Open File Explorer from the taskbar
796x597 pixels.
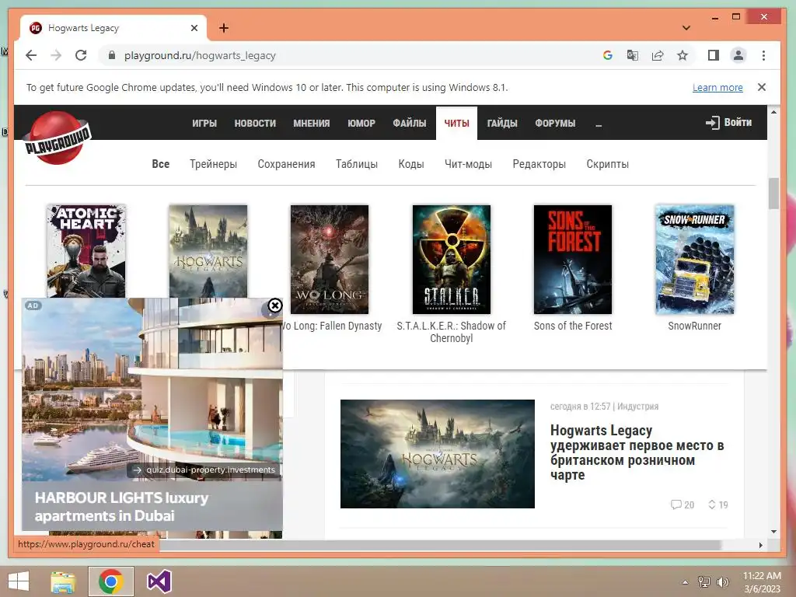(x=64, y=581)
